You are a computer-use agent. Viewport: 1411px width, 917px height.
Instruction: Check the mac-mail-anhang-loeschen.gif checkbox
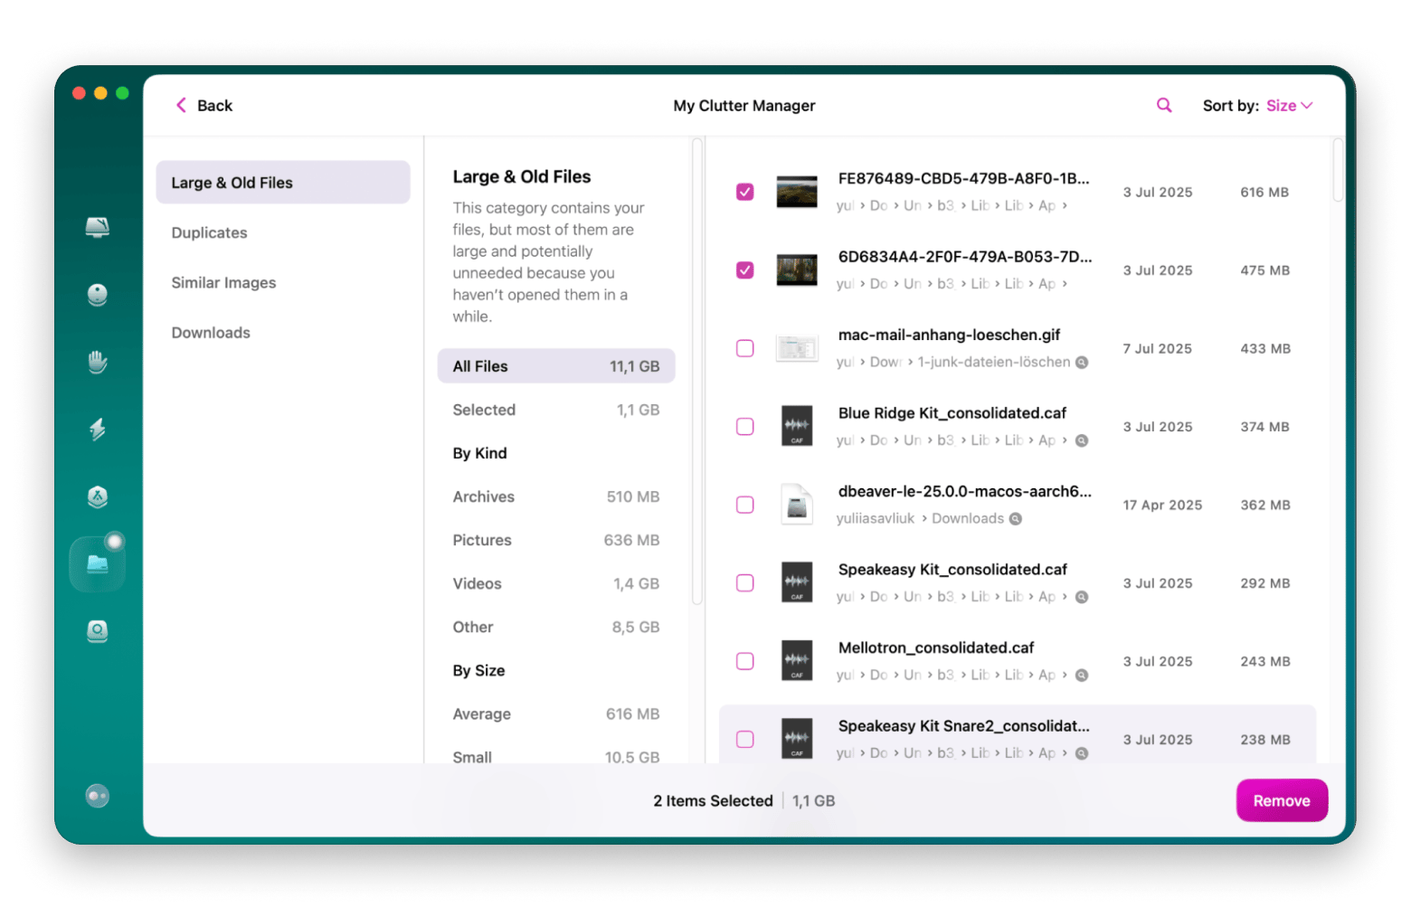pos(744,348)
